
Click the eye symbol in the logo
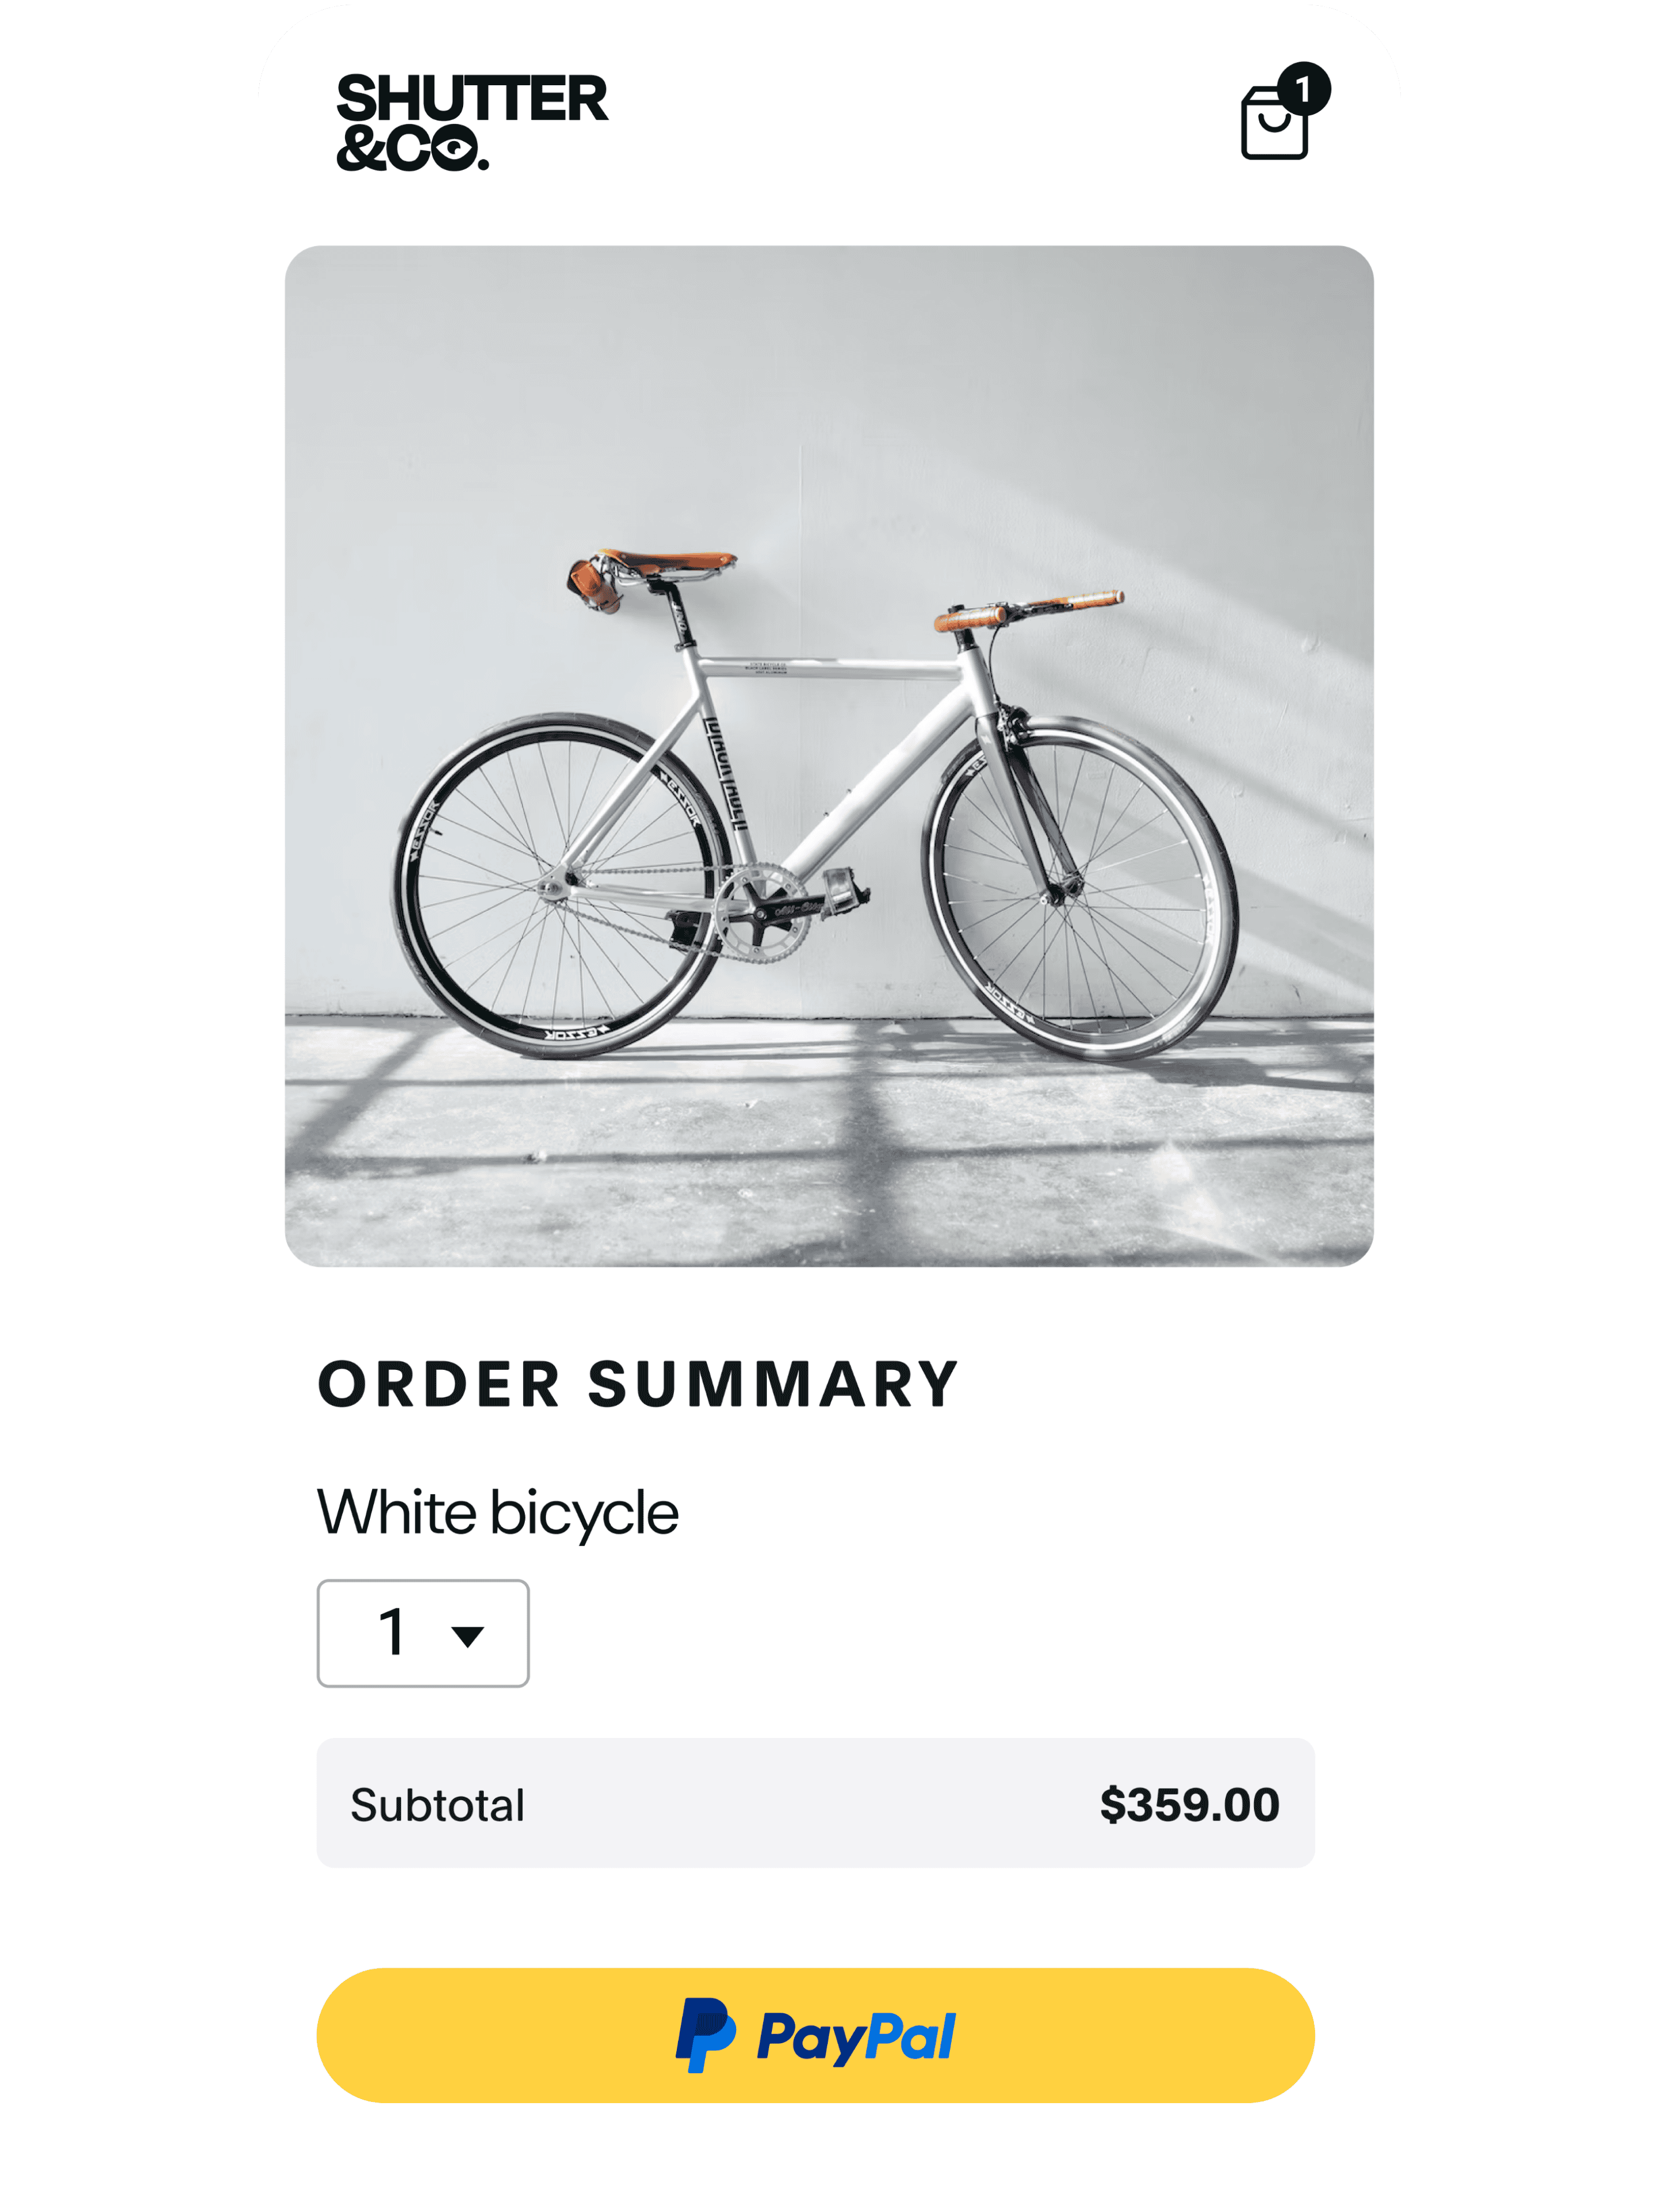click(x=456, y=149)
